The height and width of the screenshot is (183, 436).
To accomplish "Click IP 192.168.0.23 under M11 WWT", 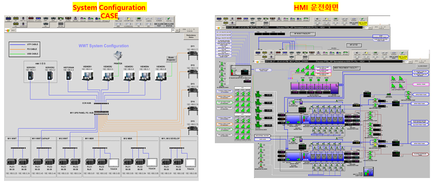I will 11,173.
